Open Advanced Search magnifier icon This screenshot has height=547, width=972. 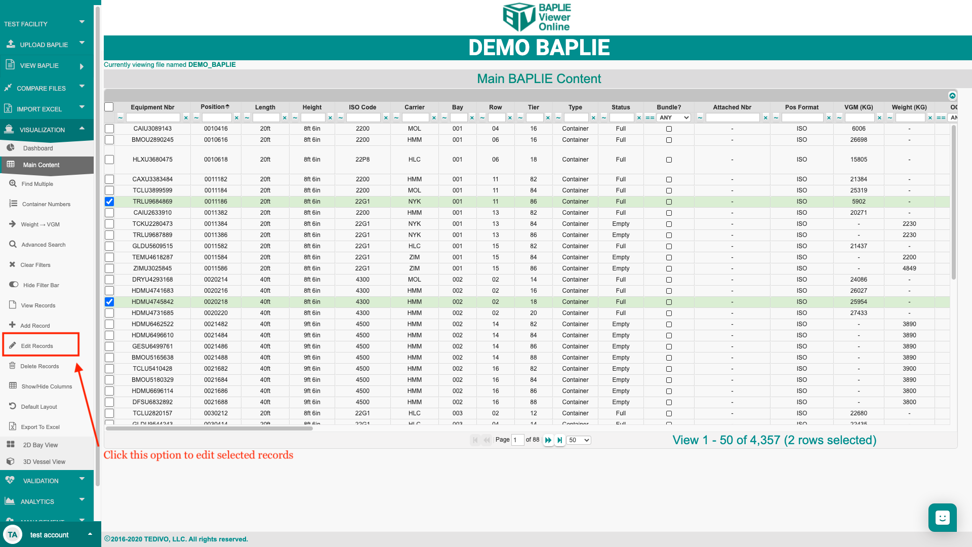coord(13,244)
